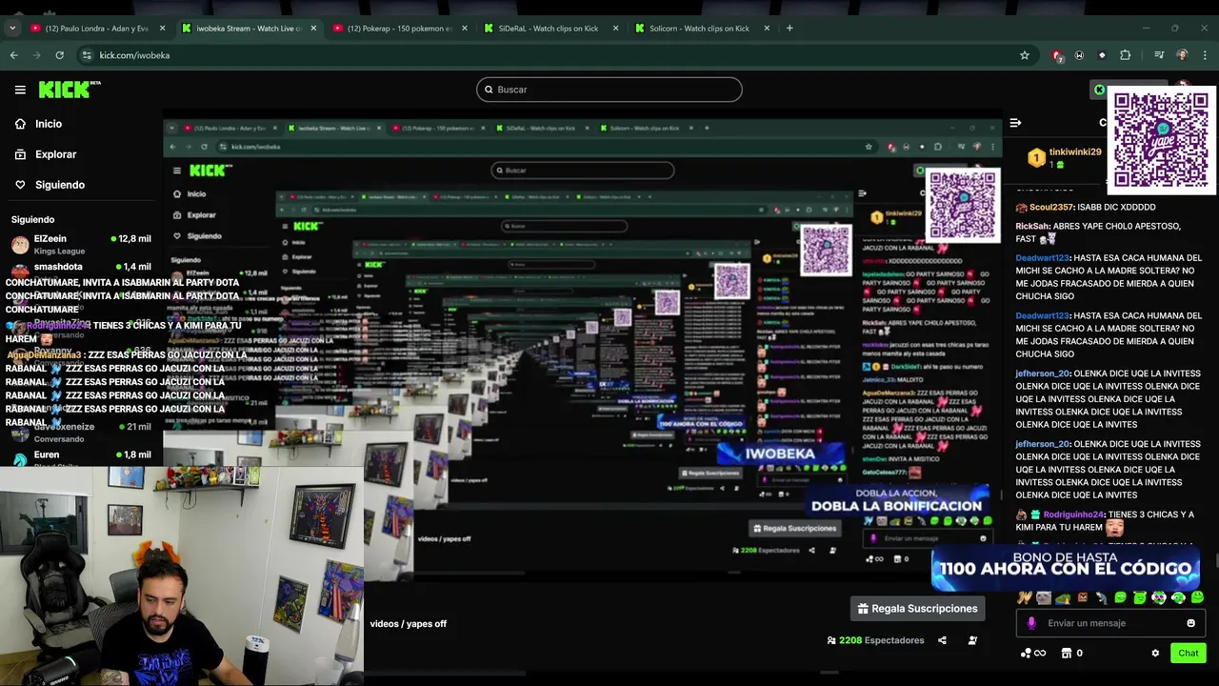The height and width of the screenshot is (686, 1219).
Task: Click username Scoul2357 in chat
Action: pyautogui.click(x=1050, y=207)
